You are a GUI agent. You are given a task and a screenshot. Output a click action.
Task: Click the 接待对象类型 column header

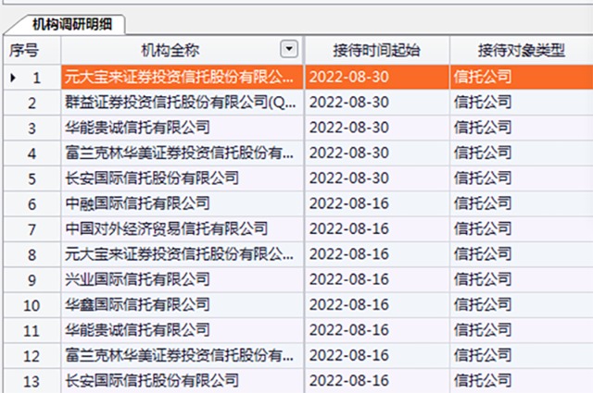point(522,50)
